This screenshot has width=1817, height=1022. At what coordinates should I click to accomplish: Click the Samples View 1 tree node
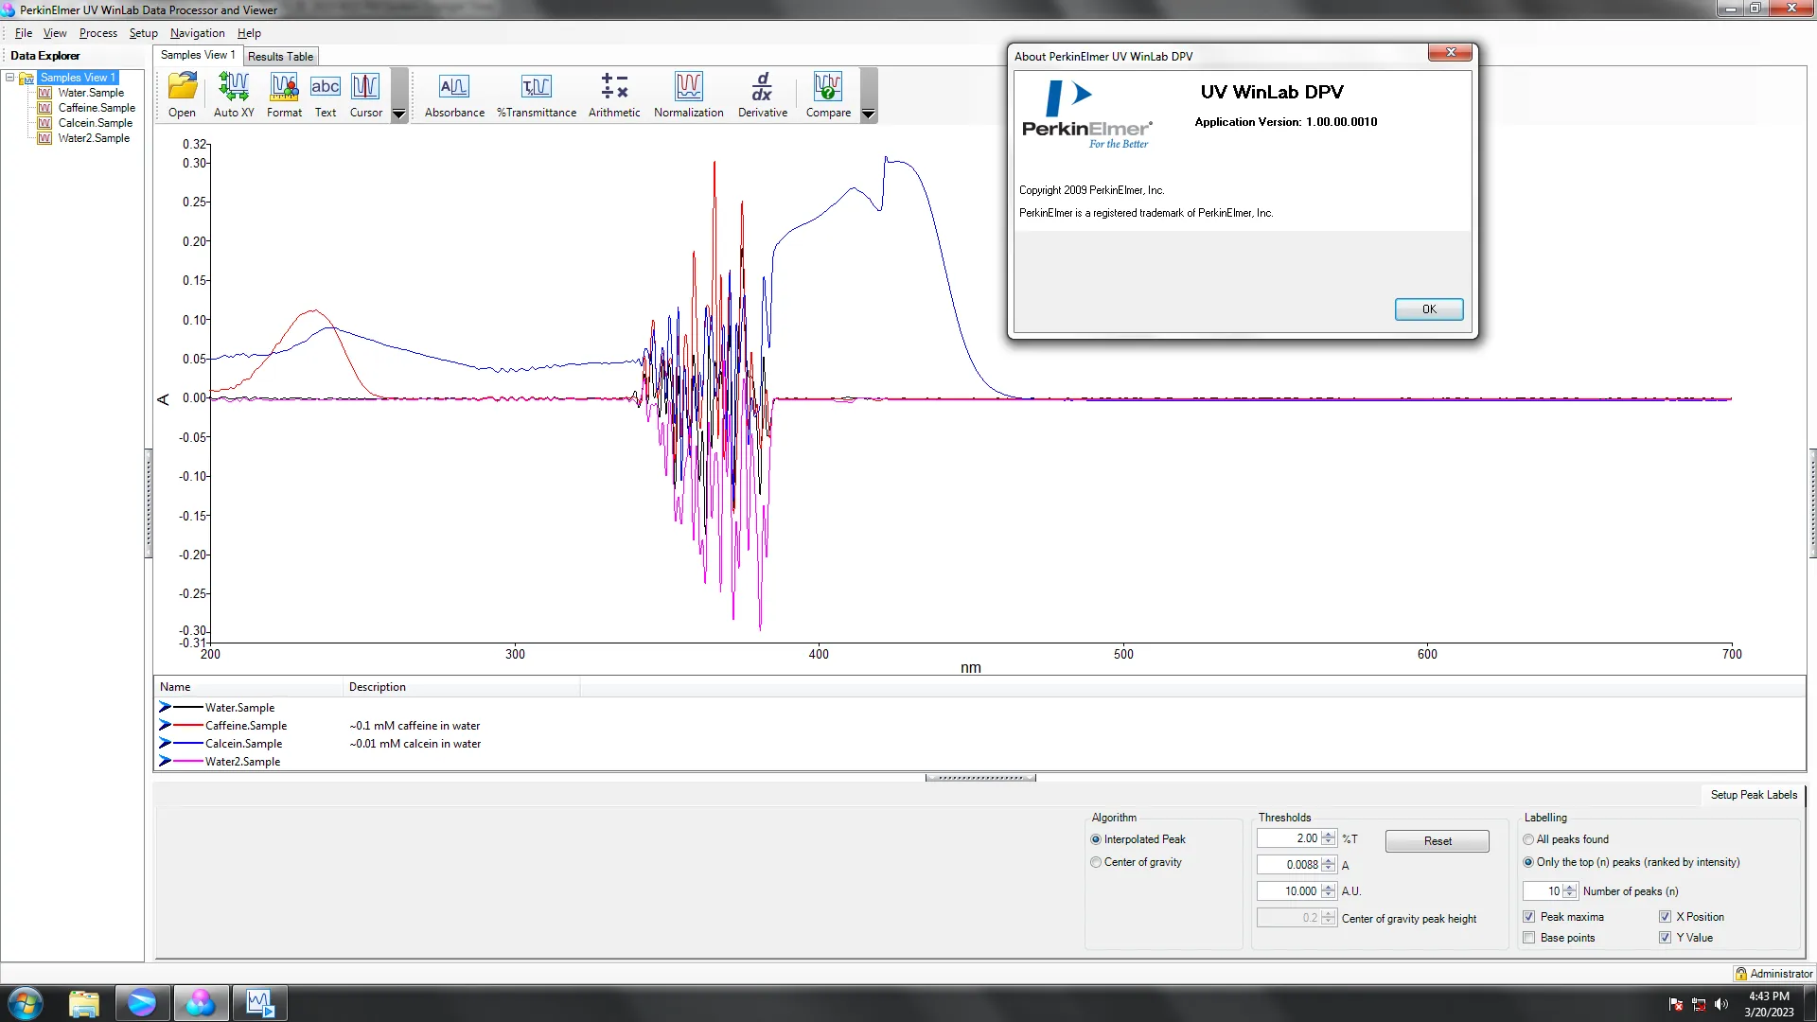click(x=78, y=78)
